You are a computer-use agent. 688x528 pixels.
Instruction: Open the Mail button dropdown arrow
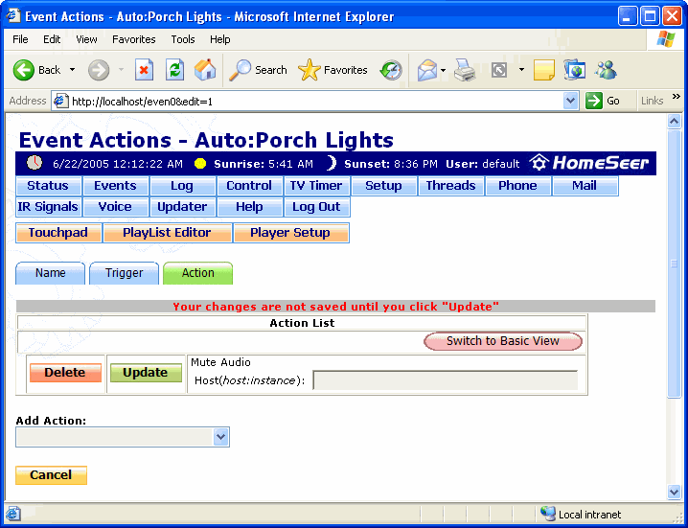click(x=443, y=70)
